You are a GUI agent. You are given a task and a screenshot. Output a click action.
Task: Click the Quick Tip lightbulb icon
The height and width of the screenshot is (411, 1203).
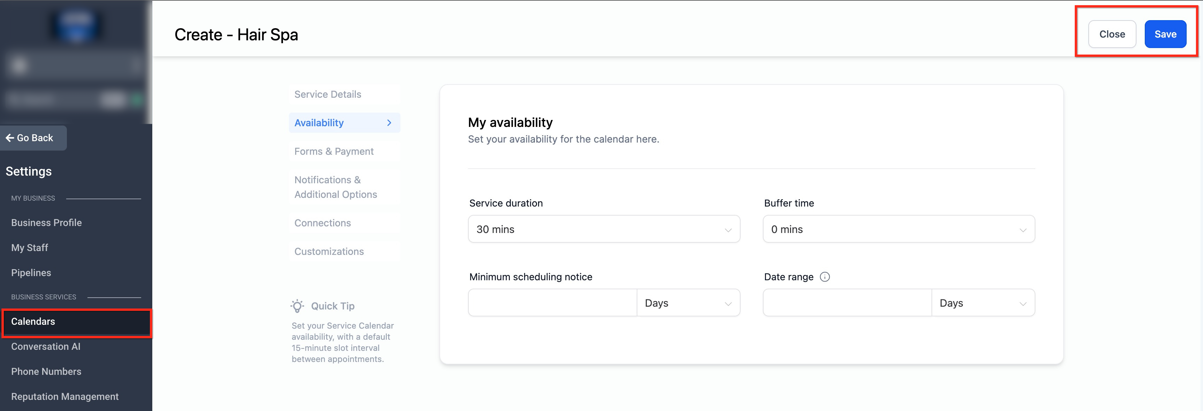(x=297, y=306)
